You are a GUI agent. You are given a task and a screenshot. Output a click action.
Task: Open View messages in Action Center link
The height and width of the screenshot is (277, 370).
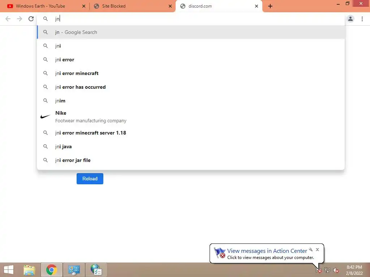pos(267,251)
